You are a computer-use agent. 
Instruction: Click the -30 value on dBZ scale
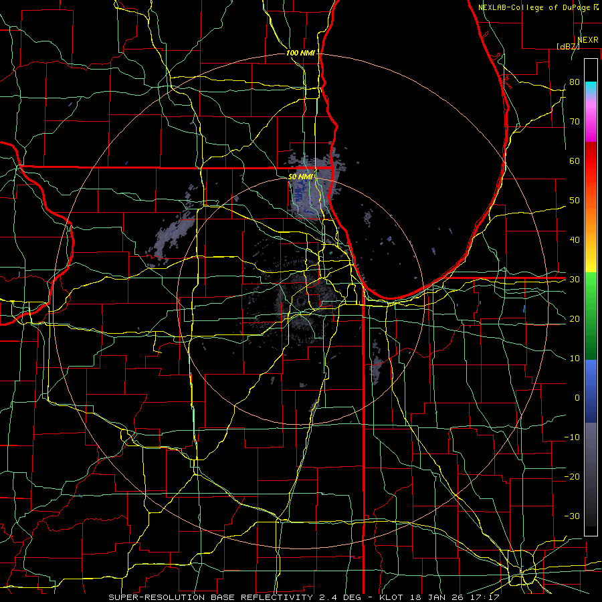click(572, 516)
